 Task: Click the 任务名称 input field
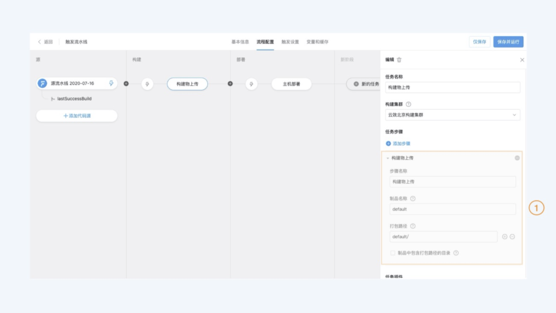453,87
